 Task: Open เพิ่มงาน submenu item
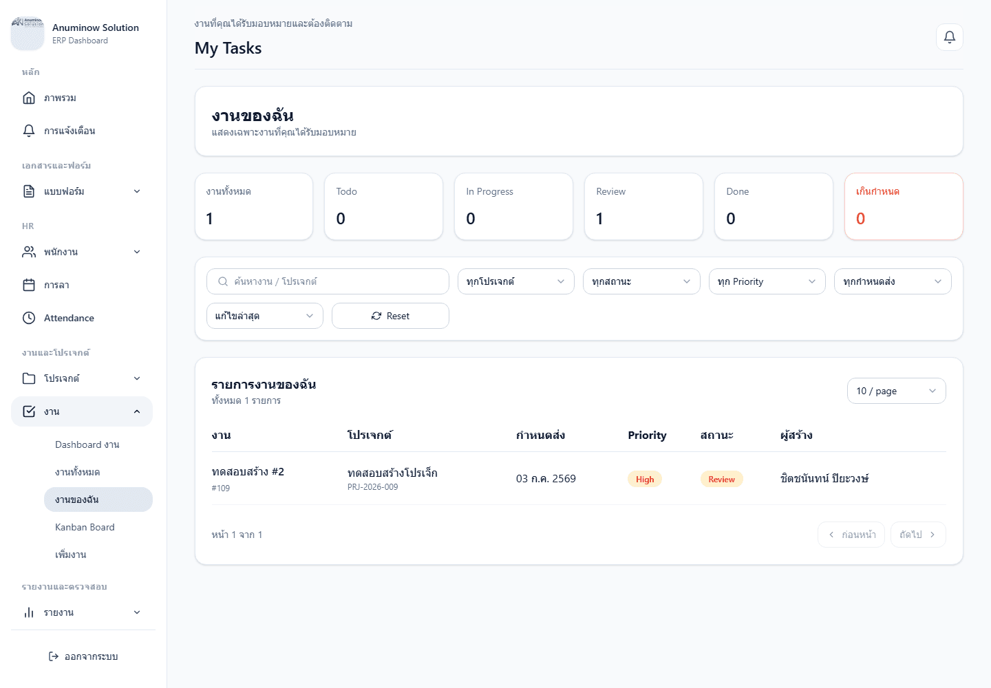point(98,555)
